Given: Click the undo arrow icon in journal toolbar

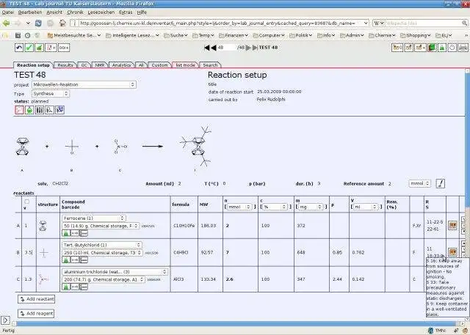Looking at the screenshot, I should point(19,48).
